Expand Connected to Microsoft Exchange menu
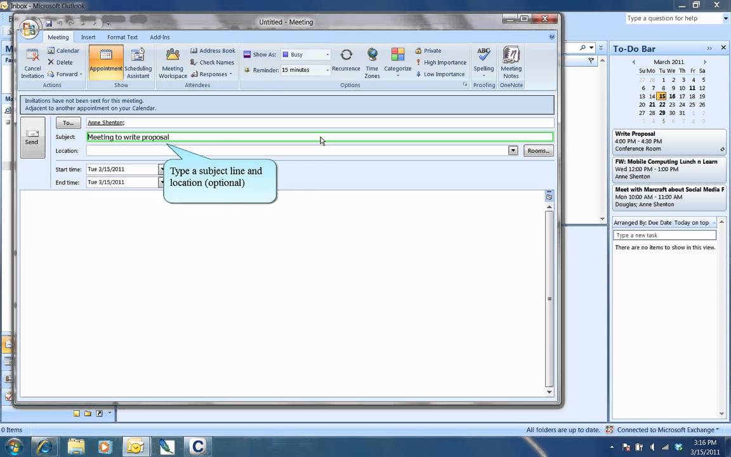This screenshot has width=731, height=457. pyautogui.click(x=668, y=430)
